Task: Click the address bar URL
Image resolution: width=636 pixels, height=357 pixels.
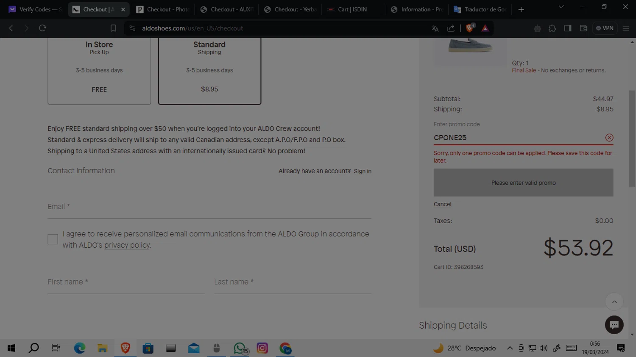Action: pos(192,28)
